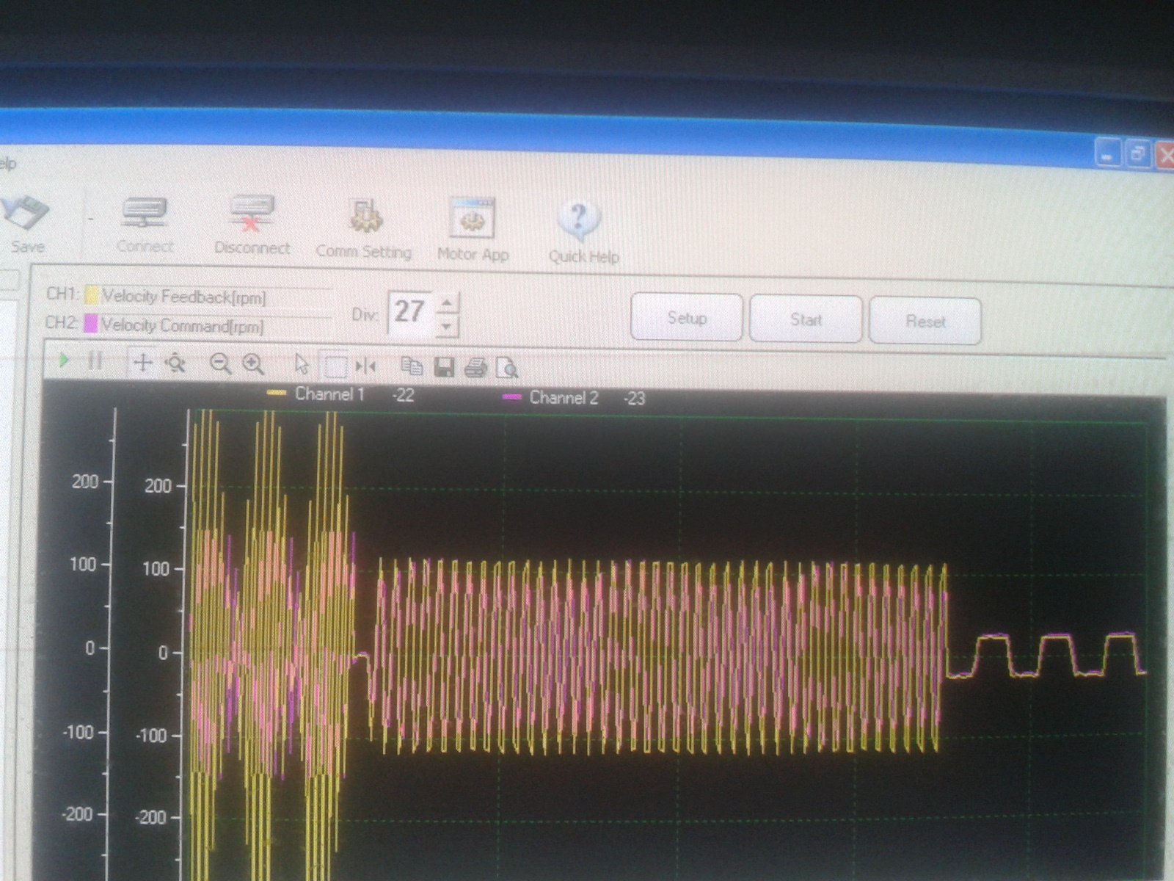Open the CH2 Velocity Command signal selector
The image size is (1174, 881).
point(217,325)
